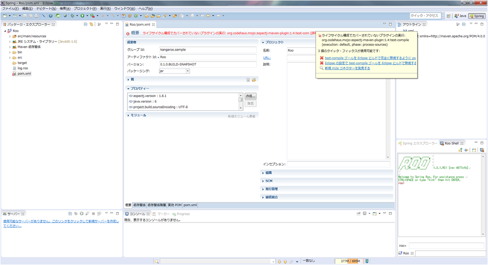Open the プロジェクト(P) menu
The width and height of the screenshot is (488, 265).
pos(85,9)
